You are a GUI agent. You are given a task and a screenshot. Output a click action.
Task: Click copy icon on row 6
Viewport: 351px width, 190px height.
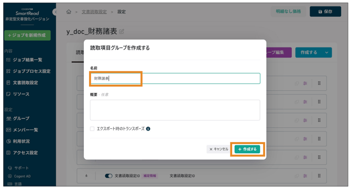coord(297,176)
